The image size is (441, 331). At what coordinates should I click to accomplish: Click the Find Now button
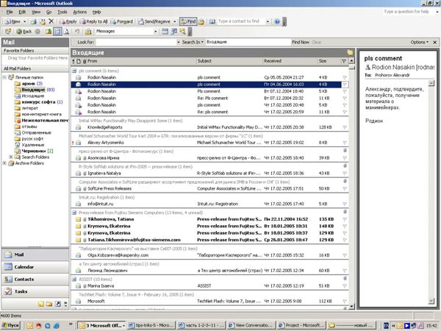(300, 43)
